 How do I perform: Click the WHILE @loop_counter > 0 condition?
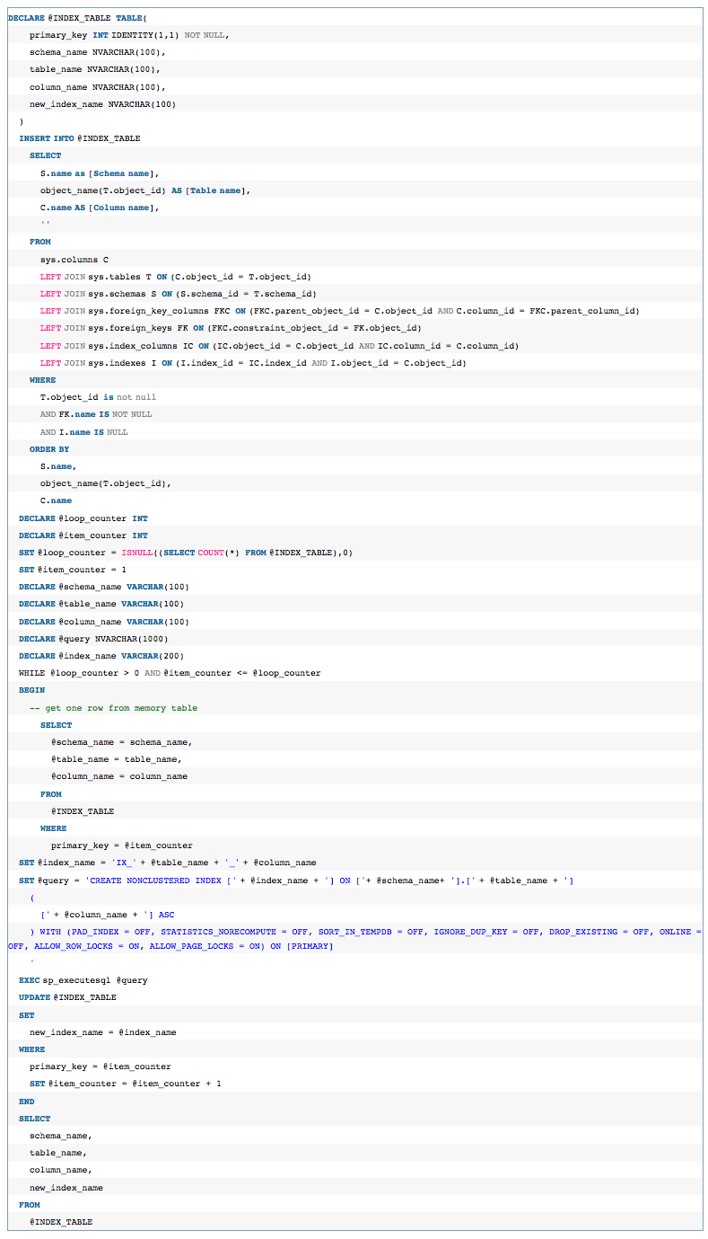[x=170, y=673]
